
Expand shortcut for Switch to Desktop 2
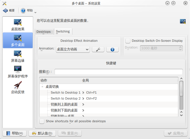(x=83, y=99)
